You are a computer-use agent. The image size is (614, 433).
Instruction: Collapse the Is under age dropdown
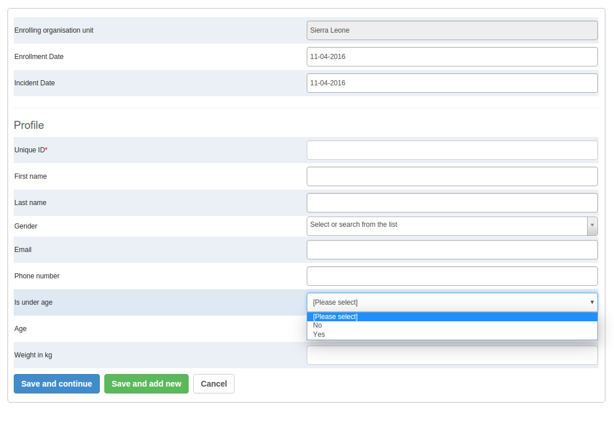click(x=592, y=302)
